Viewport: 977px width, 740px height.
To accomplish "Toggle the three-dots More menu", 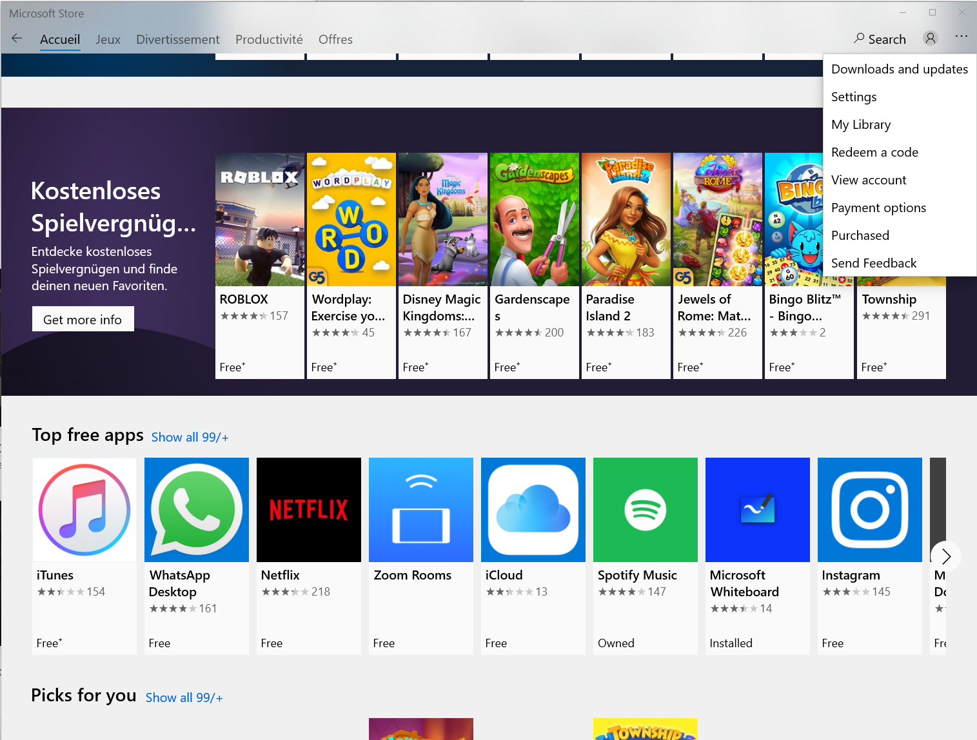I will [x=961, y=37].
